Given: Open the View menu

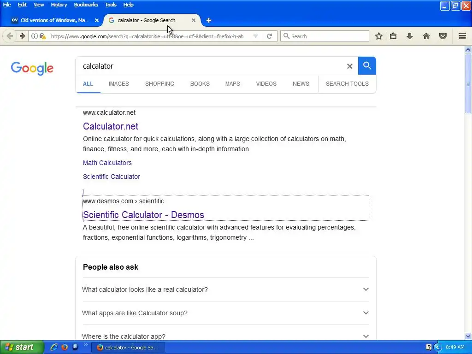Looking at the screenshot, I should (39, 5).
